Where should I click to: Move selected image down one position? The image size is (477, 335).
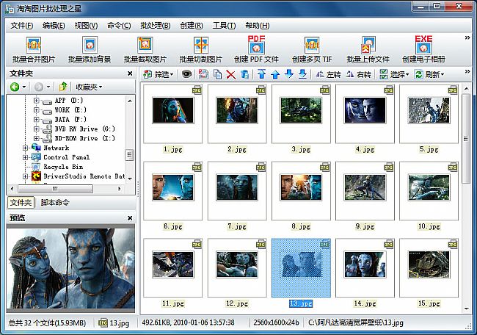coord(289,73)
